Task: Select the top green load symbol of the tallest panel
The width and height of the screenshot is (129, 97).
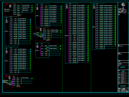Action: point(88,6)
